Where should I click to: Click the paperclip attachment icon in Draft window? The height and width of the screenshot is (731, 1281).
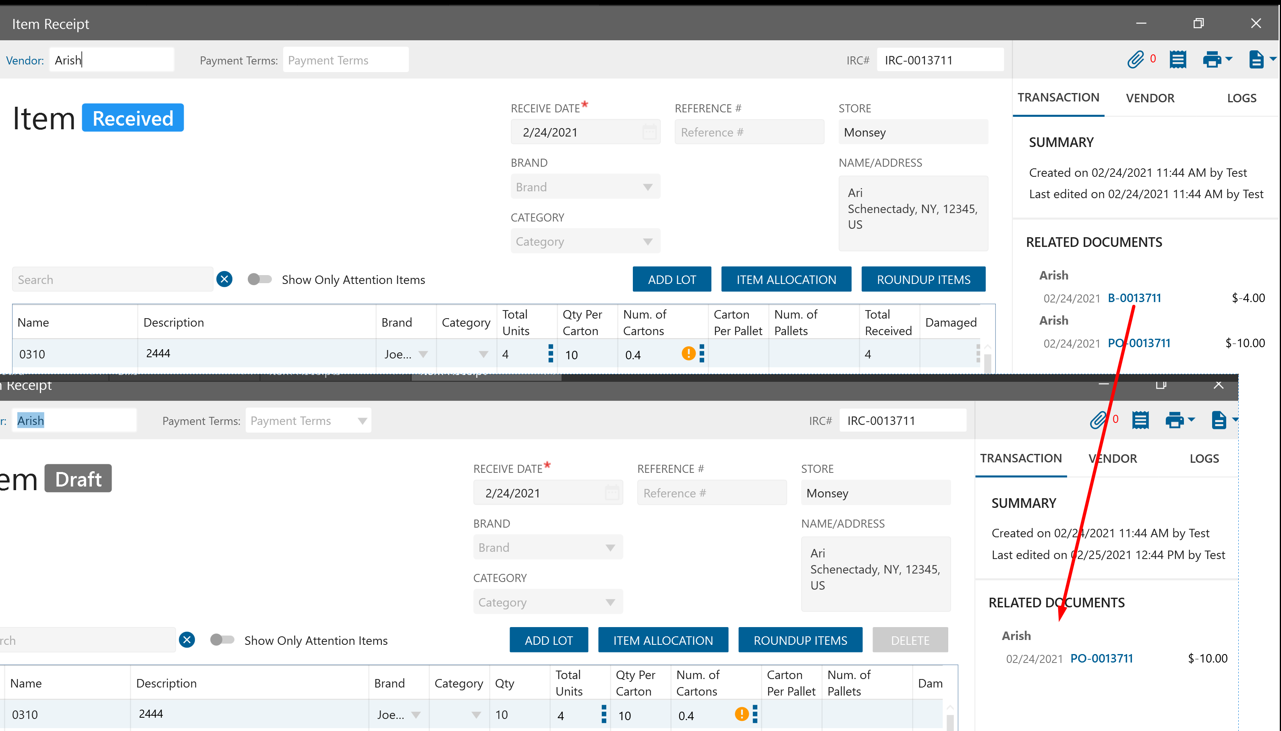click(x=1098, y=420)
